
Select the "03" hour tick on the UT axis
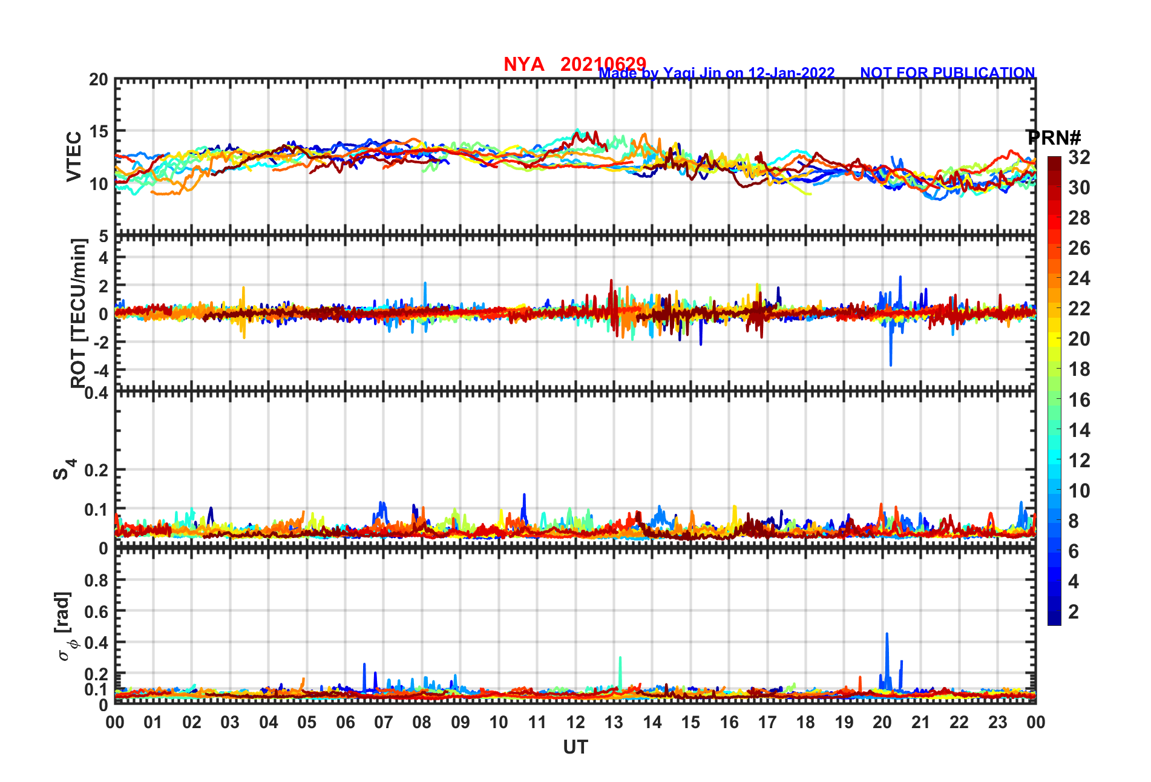tap(230, 722)
